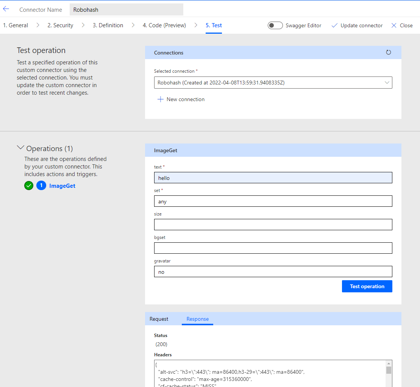Viewport: 420px width, 387px height.
Task: Refresh the Connections list
Action: tap(389, 53)
